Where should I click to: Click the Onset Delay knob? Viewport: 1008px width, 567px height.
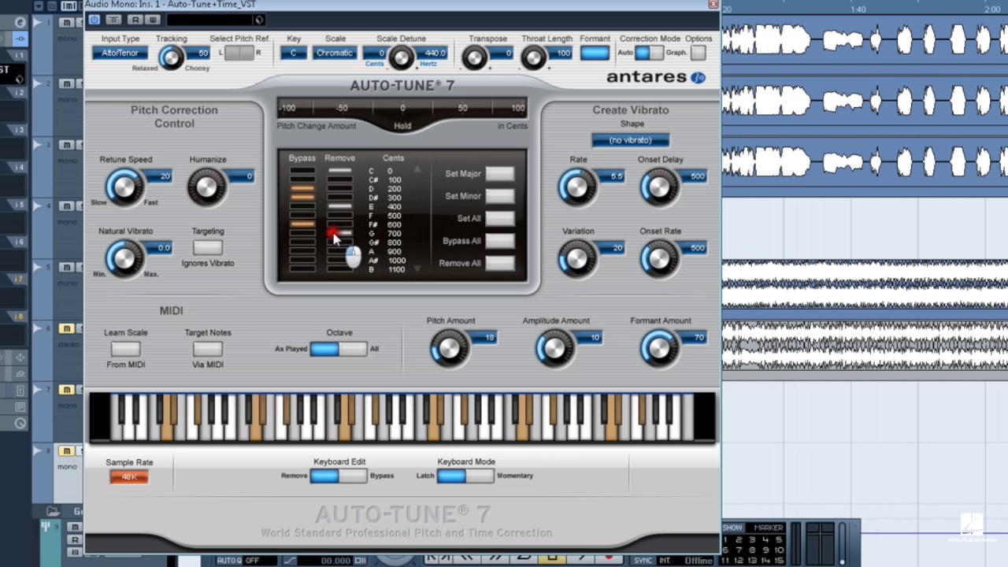(659, 187)
